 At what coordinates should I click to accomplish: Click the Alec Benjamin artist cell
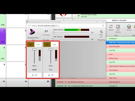pyautogui.click(x=114, y=82)
